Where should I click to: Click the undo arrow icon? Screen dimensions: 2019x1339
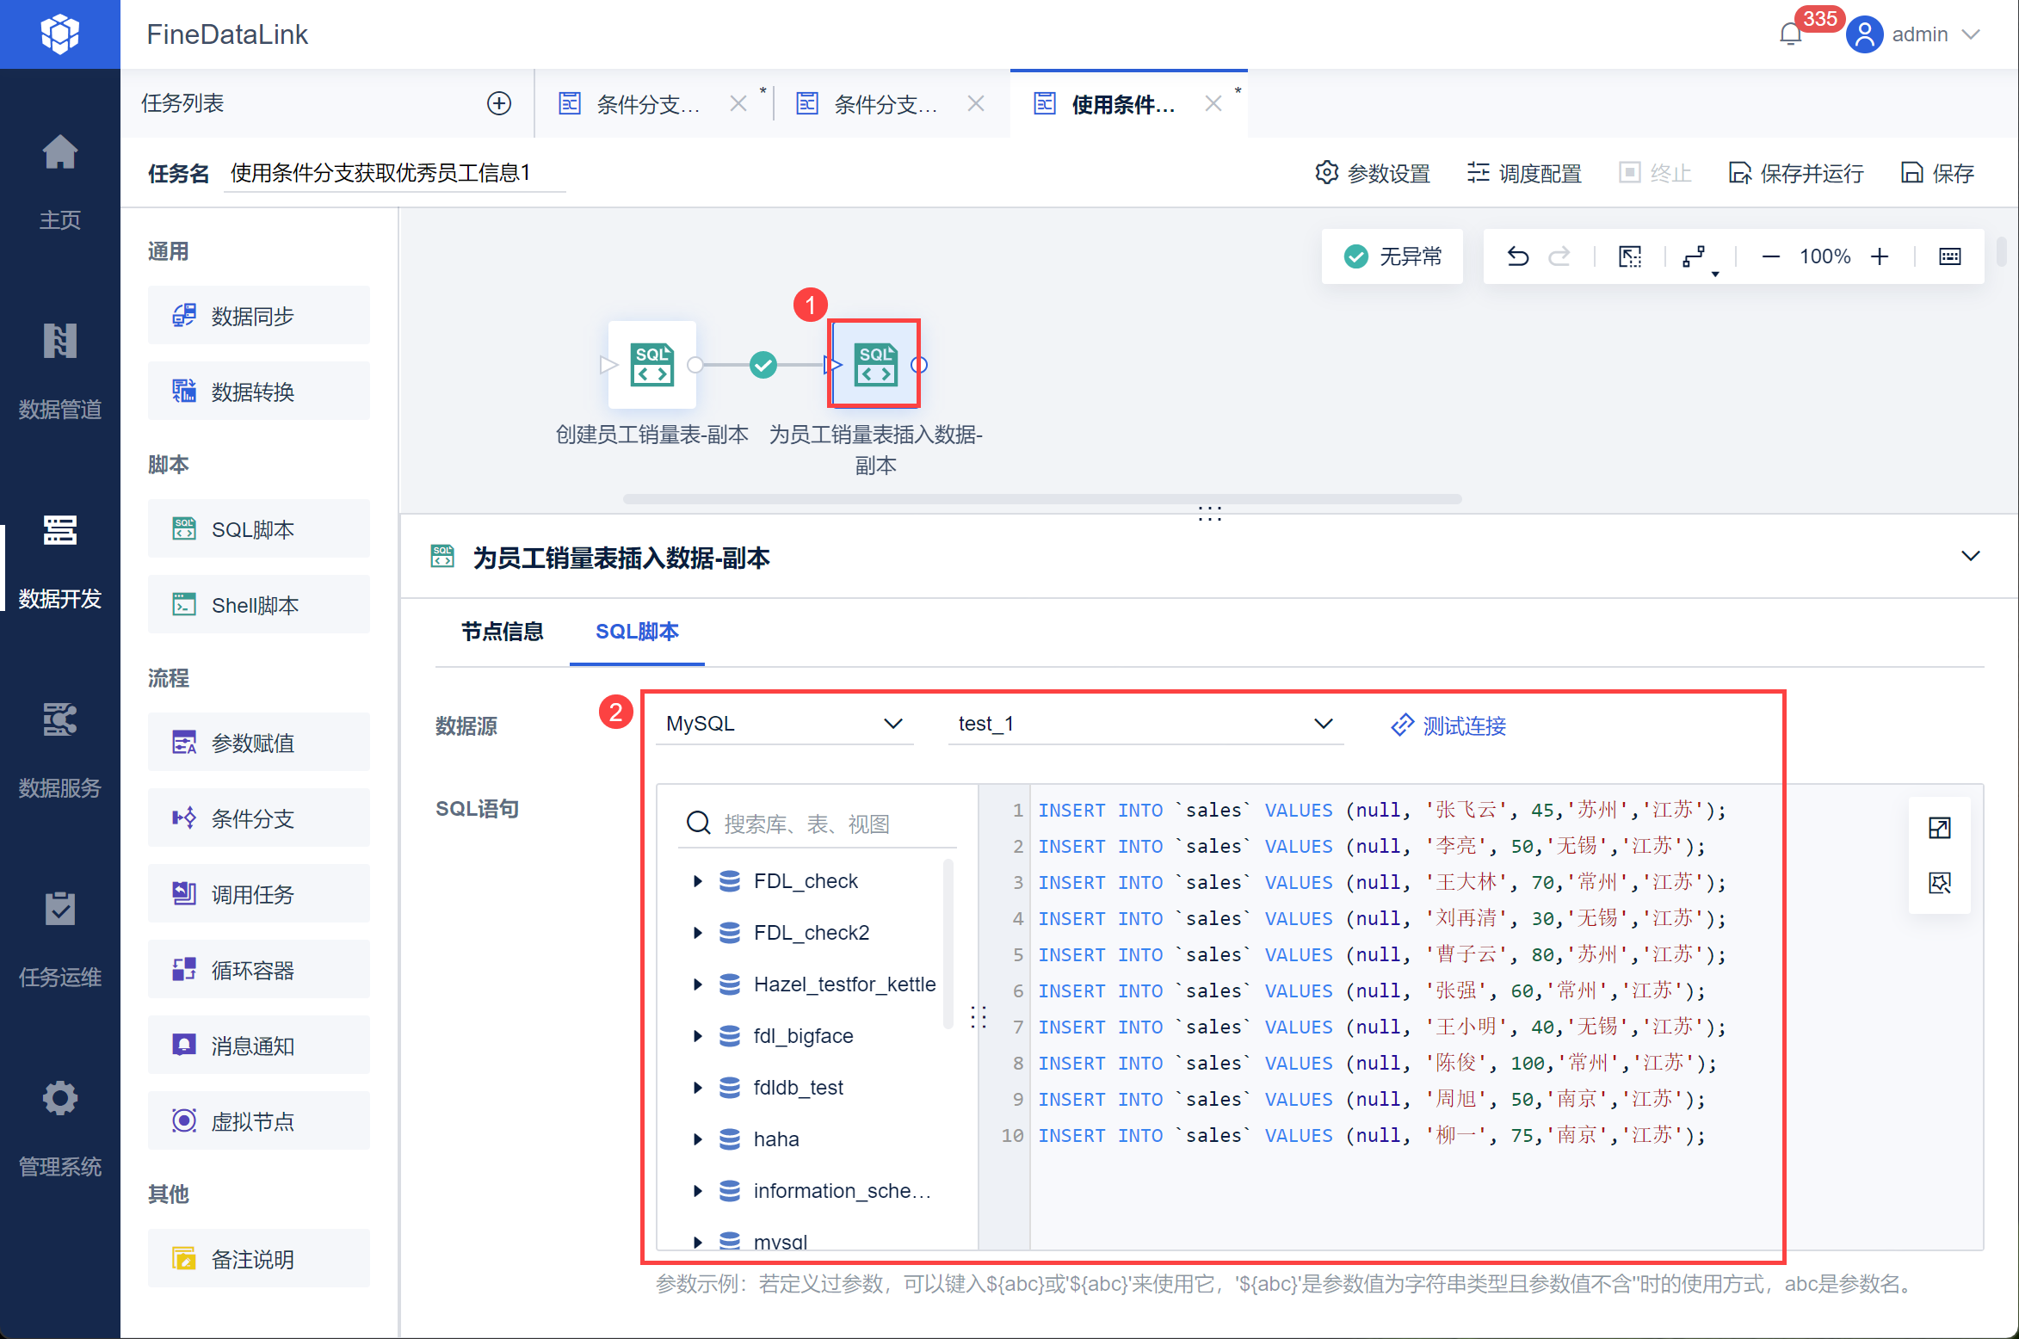1517,256
